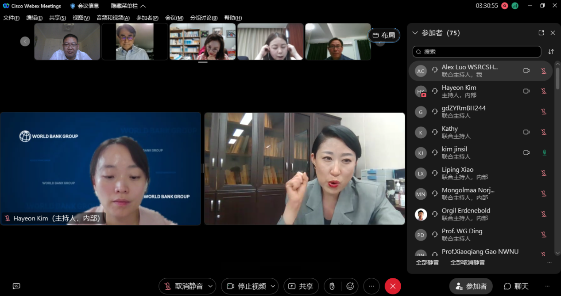Toggle the 取消静音 unmute button
The image size is (561, 296).
(183, 286)
